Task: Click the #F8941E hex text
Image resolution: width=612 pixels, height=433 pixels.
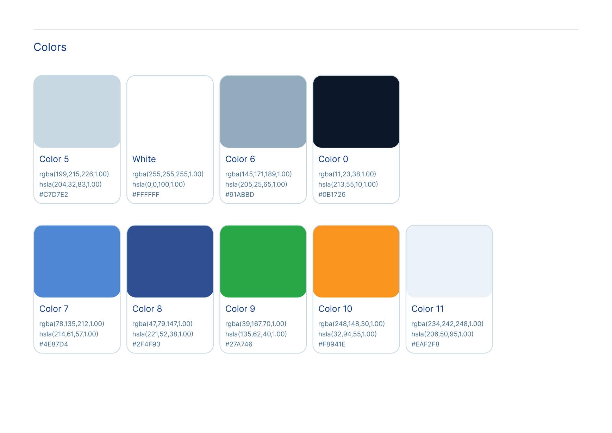Action: click(332, 344)
